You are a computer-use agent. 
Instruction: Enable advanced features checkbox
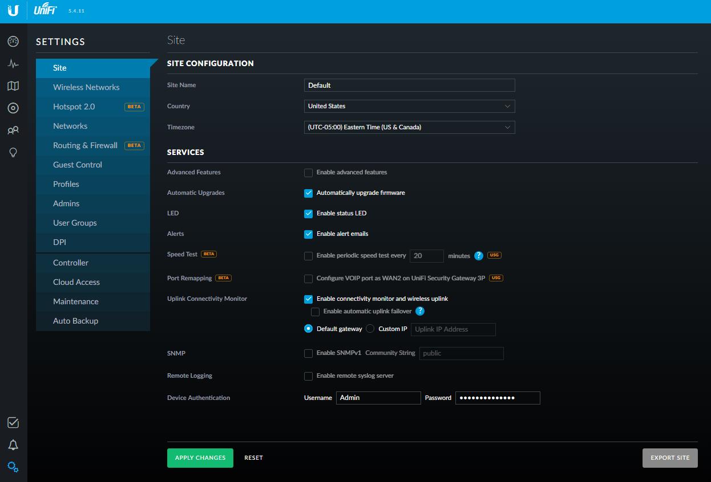tap(308, 173)
